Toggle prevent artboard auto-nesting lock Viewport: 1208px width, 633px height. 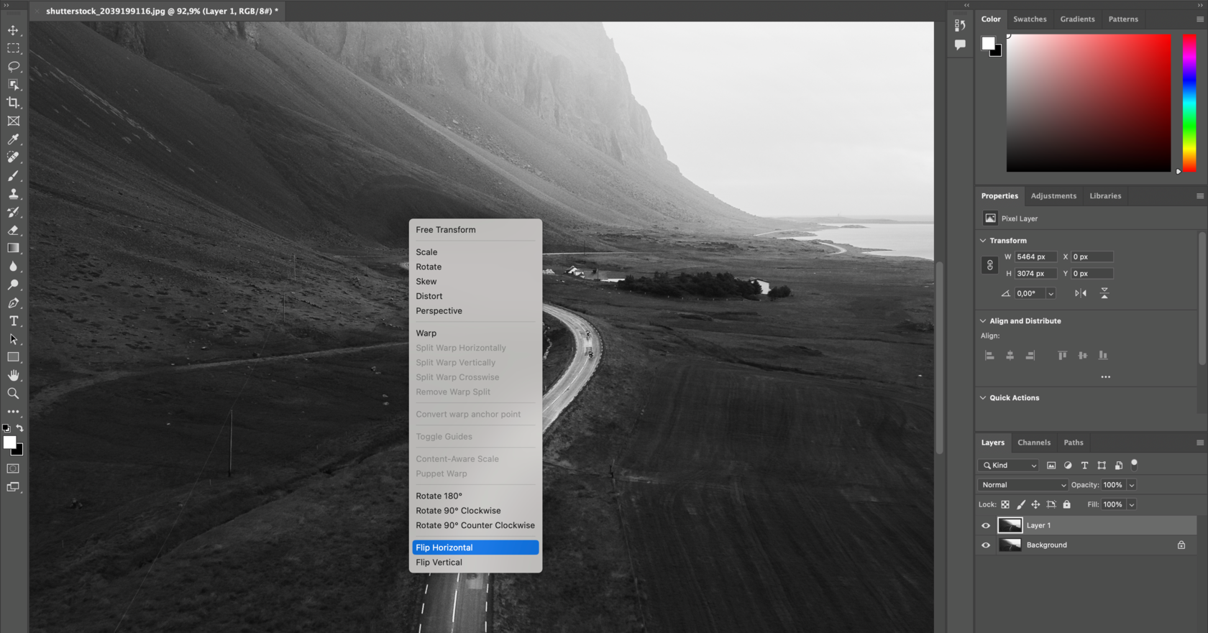coord(1051,504)
